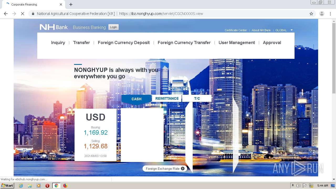Image resolution: width=336 pixels, height=189 pixels.
Task: Select the REMITTANCE exchange rate tab
Action: (167, 98)
